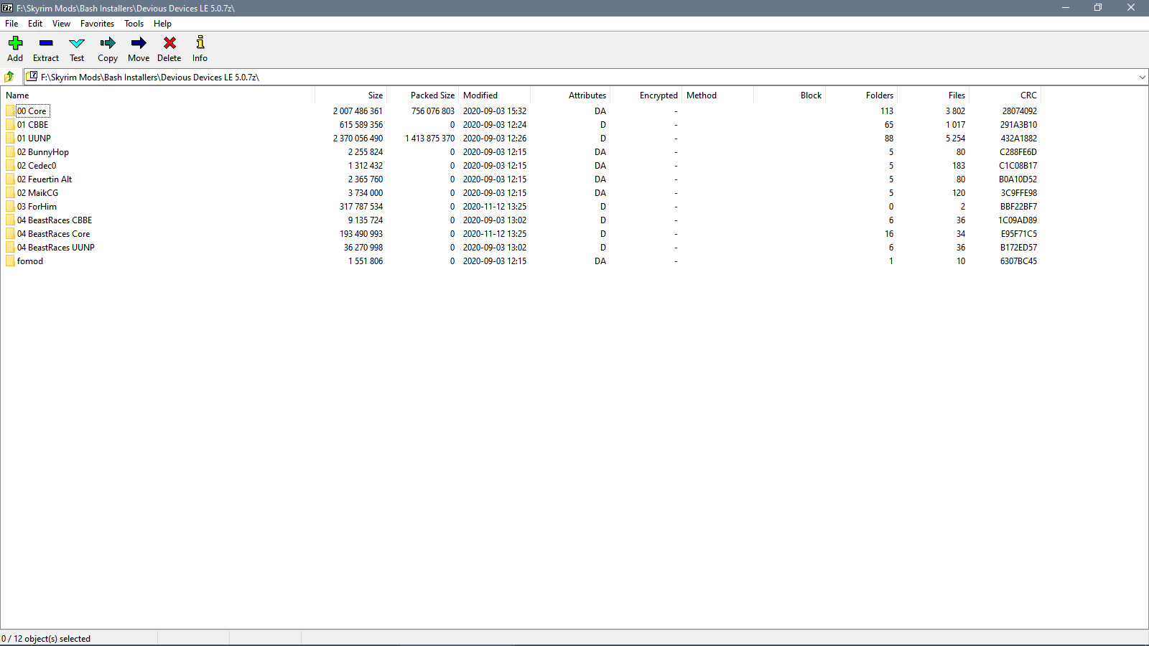Image resolution: width=1149 pixels, height=646 pixels.
Task: Click CRC value 6307BC45
Action: (1018, 261)
